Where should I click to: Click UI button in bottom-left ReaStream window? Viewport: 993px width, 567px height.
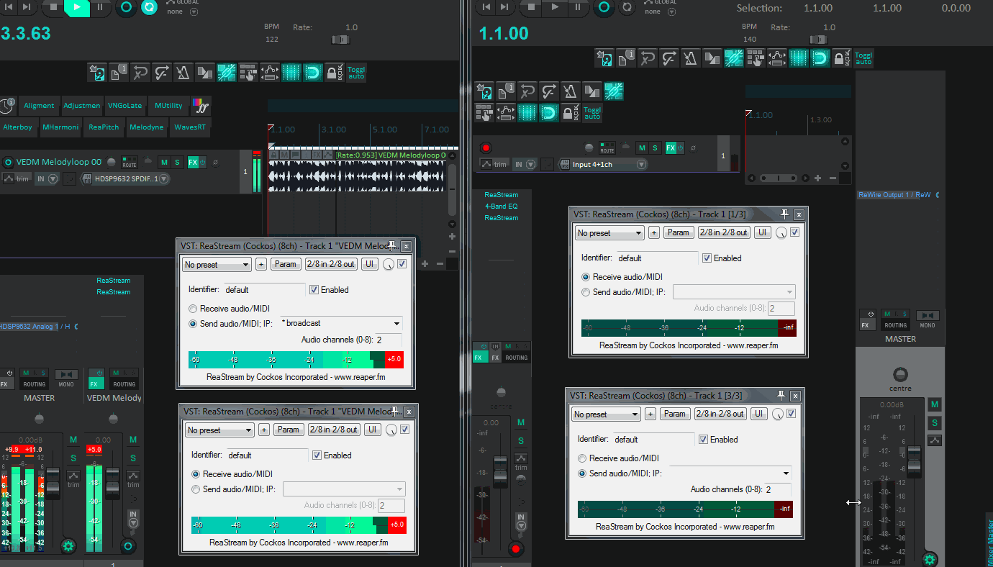pos(372,430)
